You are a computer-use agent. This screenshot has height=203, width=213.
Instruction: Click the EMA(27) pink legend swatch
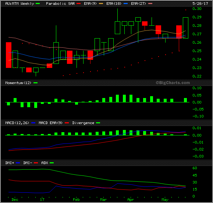150,4
